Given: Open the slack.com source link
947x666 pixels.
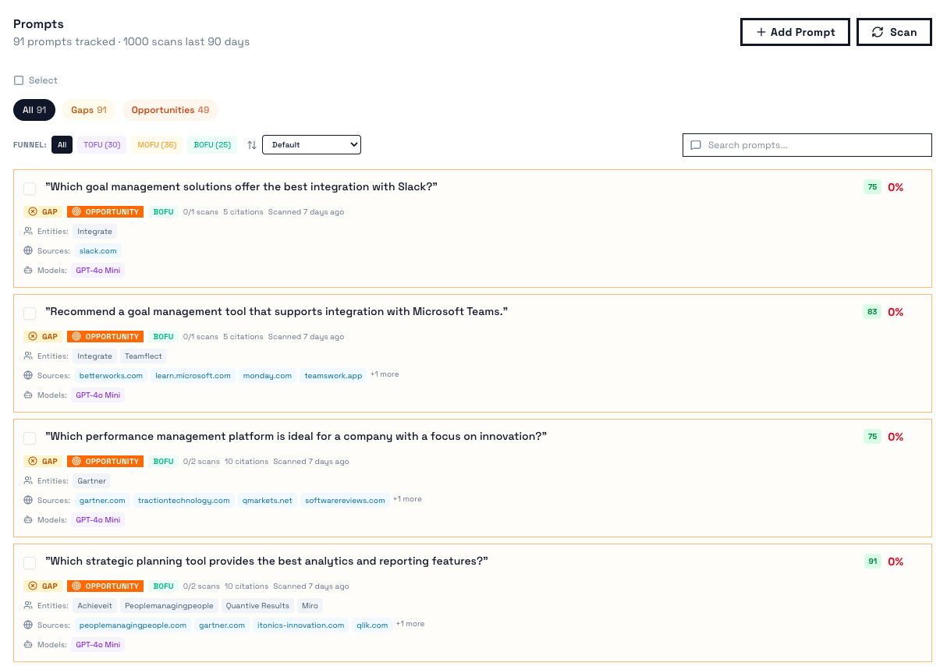Looking at the screenshot, I should 97,250.
